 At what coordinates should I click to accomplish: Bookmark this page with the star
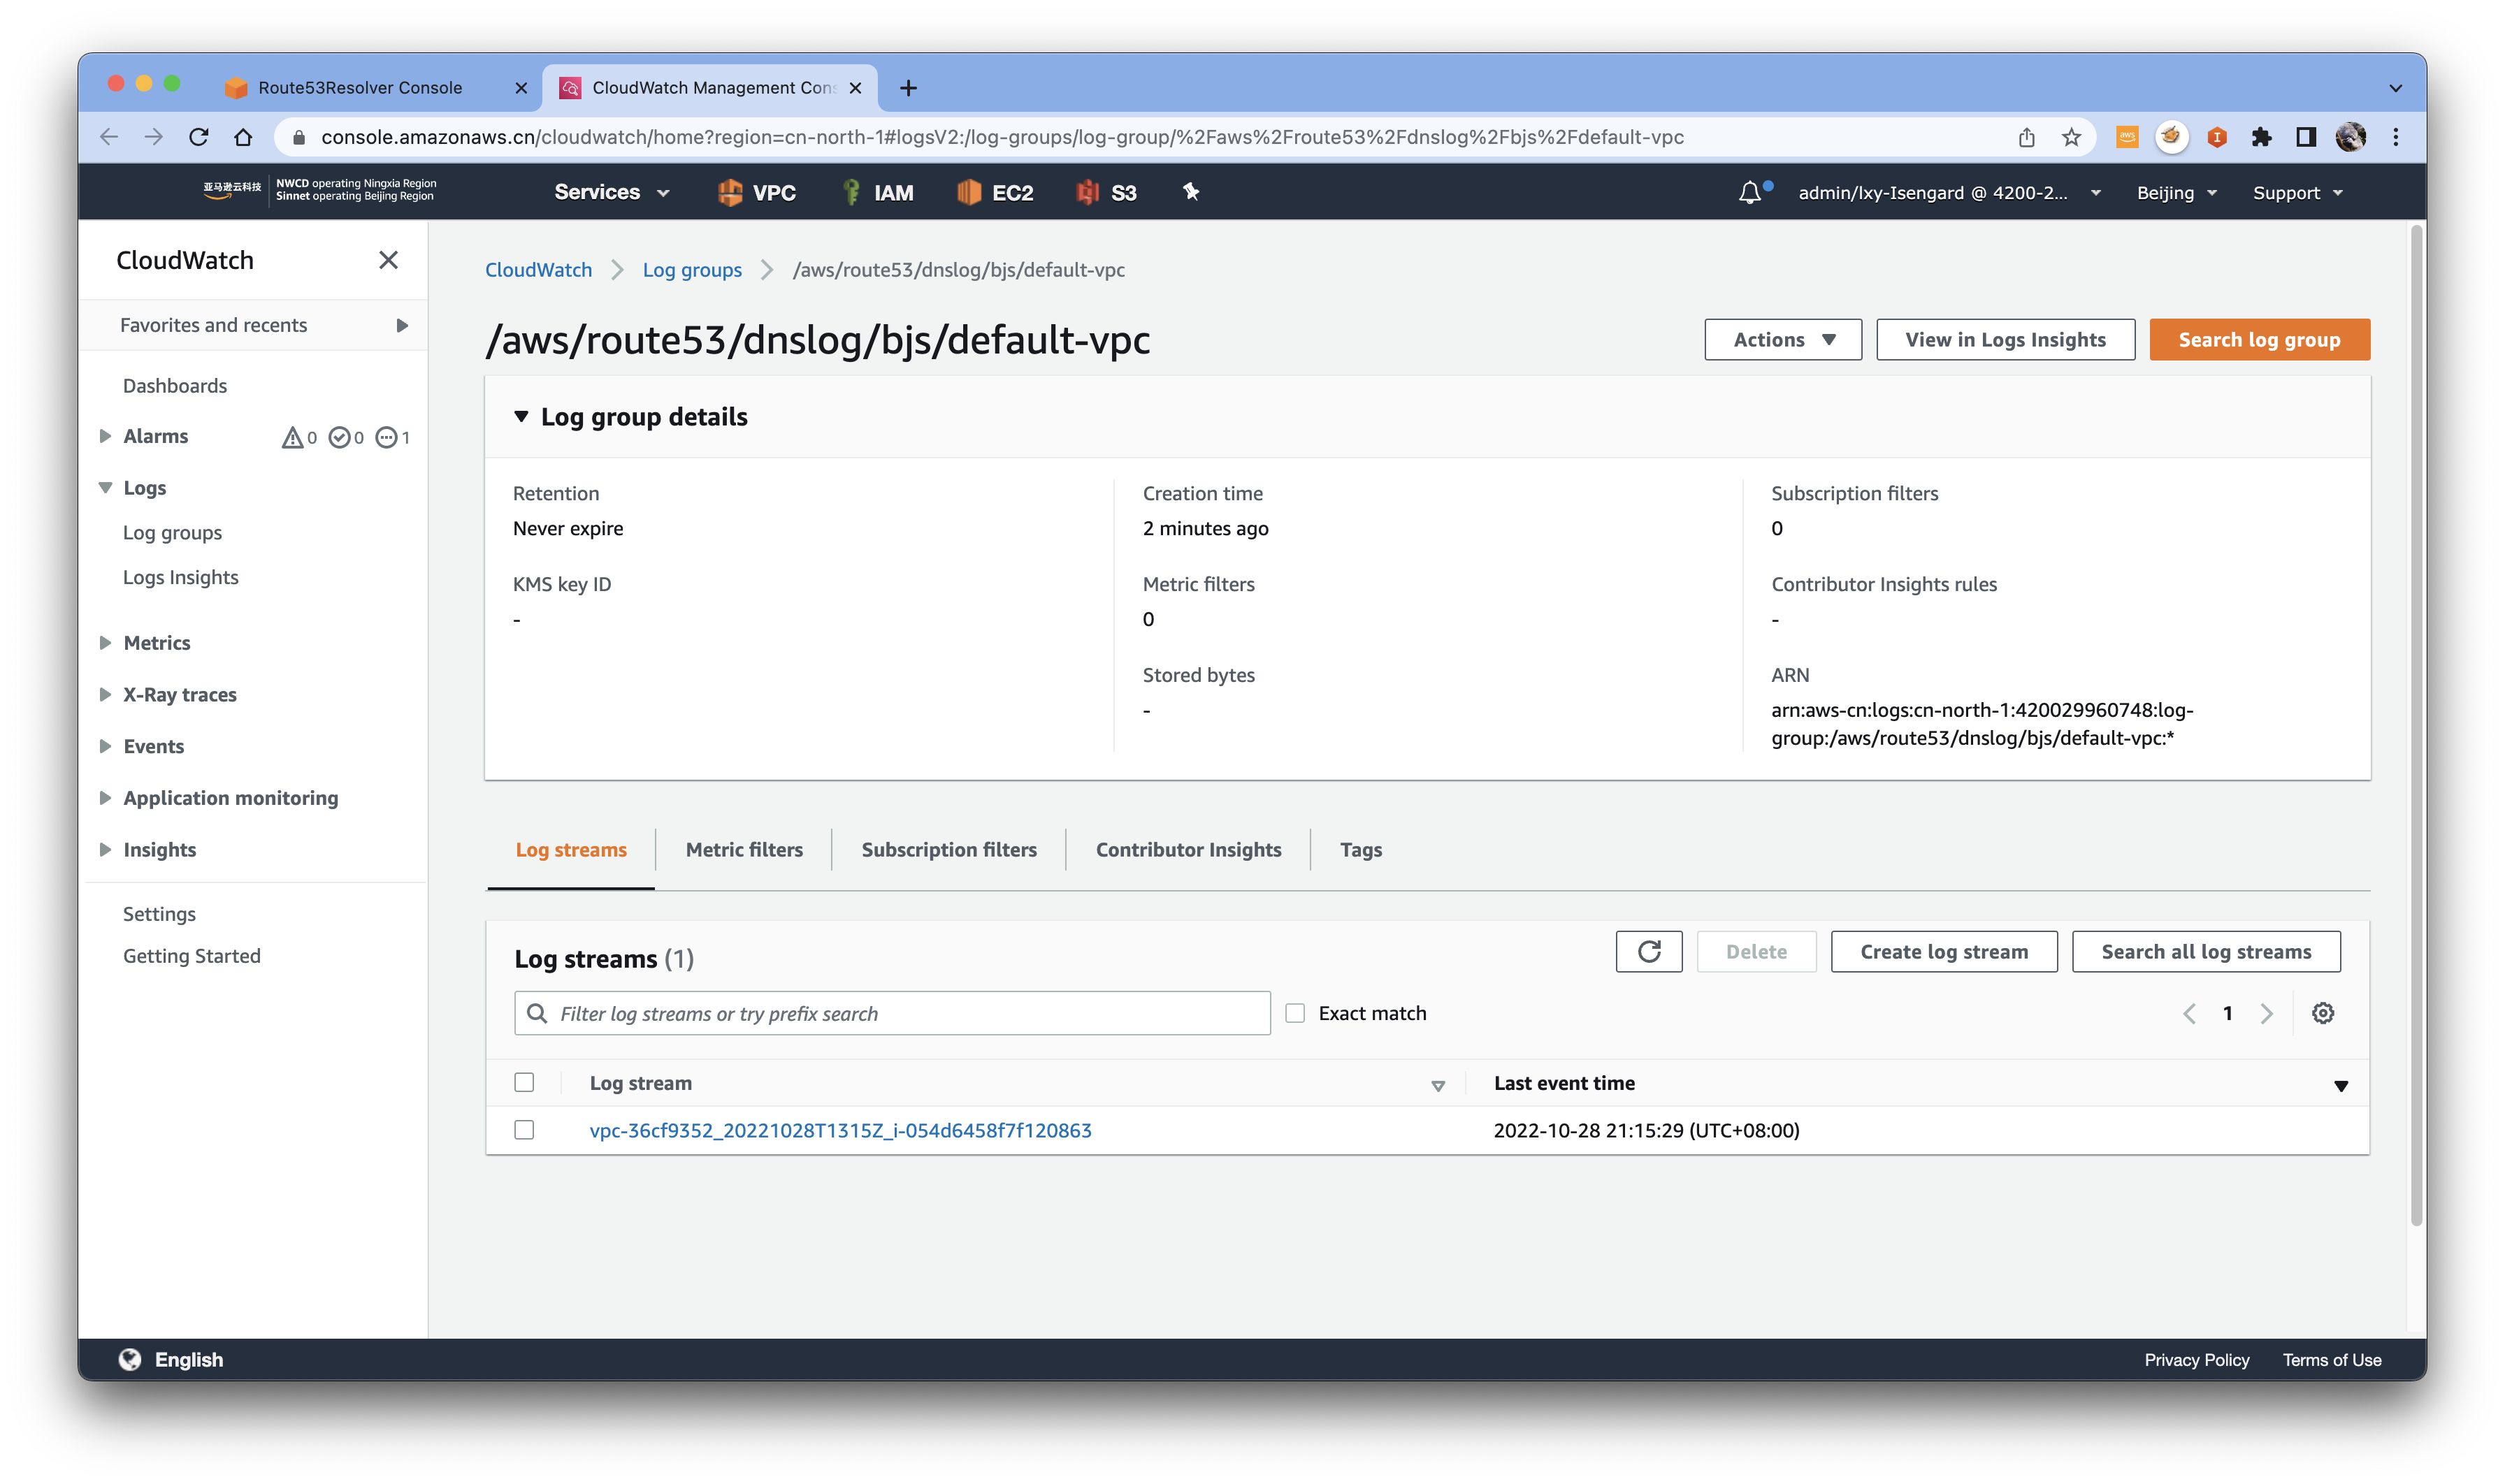pos(2071,137)
